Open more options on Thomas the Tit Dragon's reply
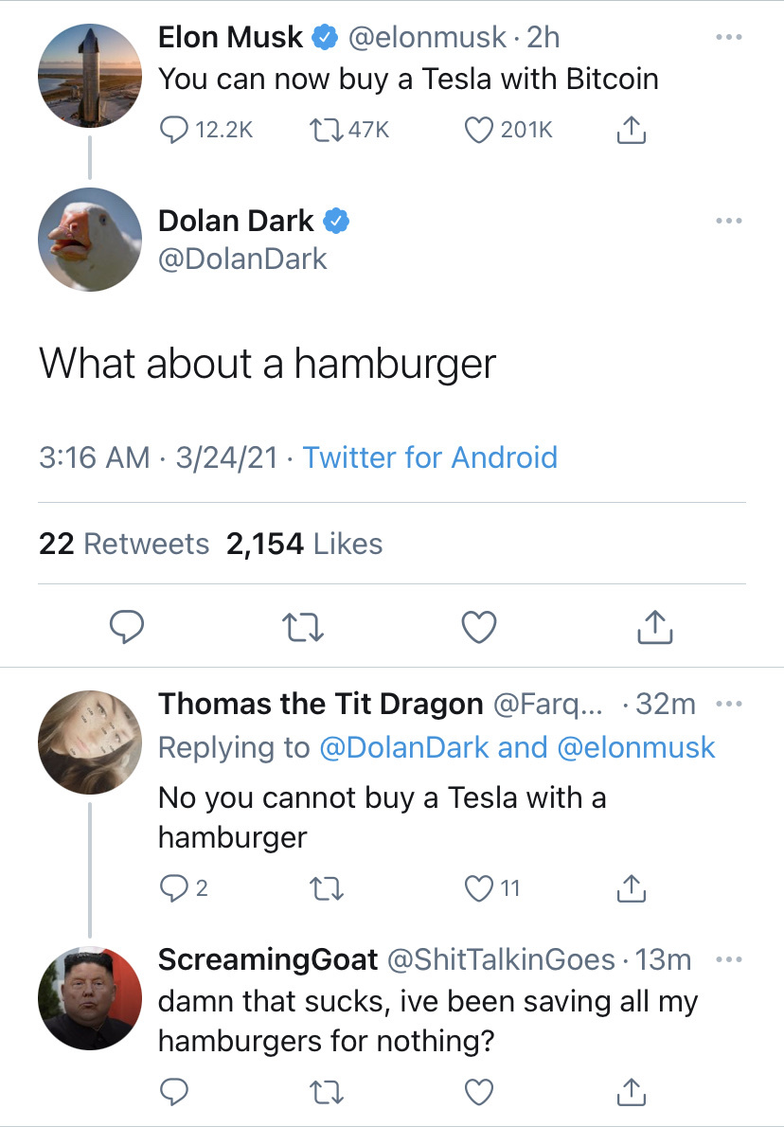 click(x=729, y=705)
